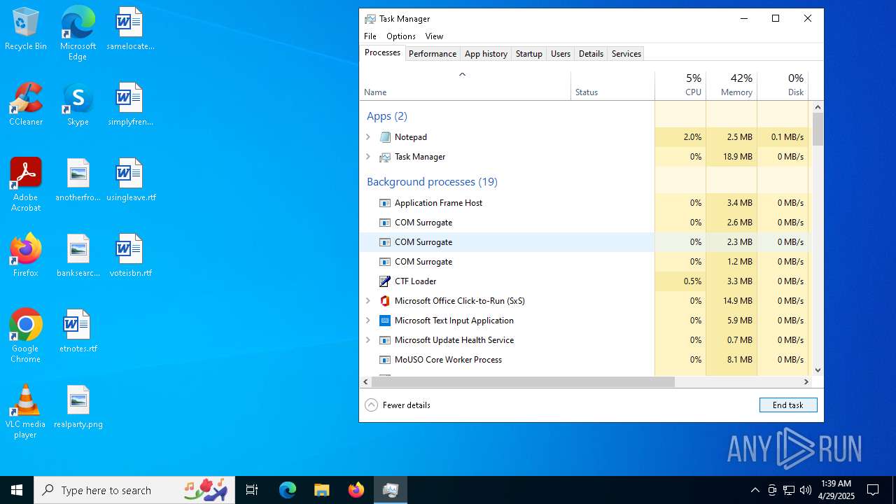Image resolution: width=896 pixels, height=504 pixels.
Task: Switch to the Startup tab
Action: (x=529, y=54)
